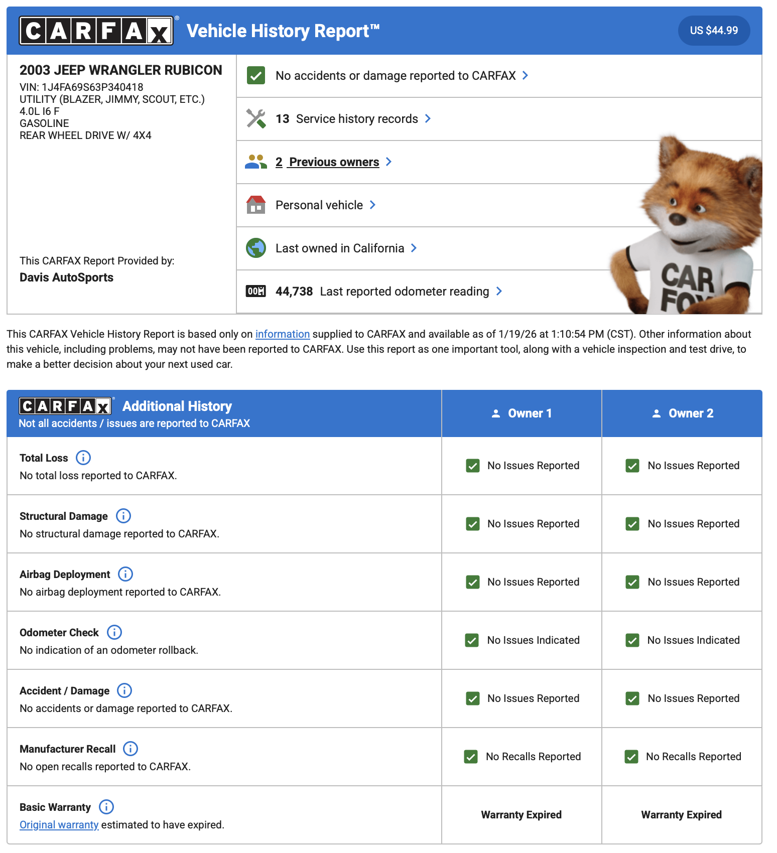Click the Vehicle History Report title
The image size is (777, 853).
click(x=283, y=31)
